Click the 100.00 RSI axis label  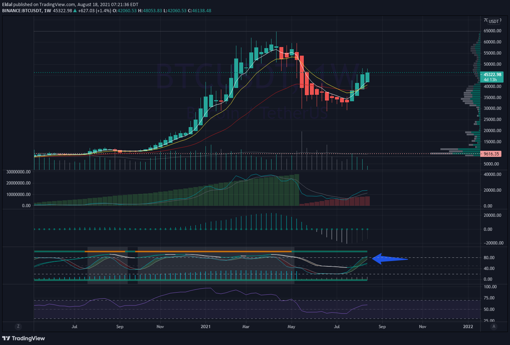tap(490, 287)
